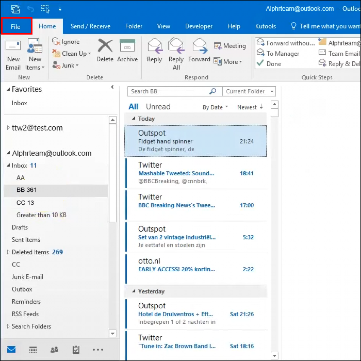The width and height of the screenshot is (361, 361).
Task: Open the Reply All command
Action: 176,54
